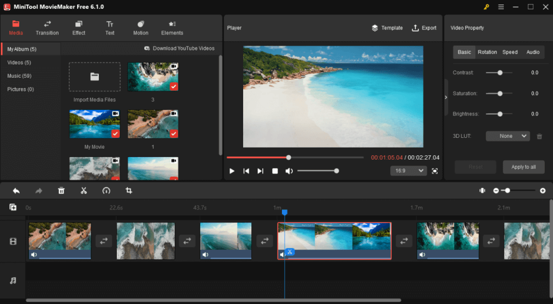Open the hamburger main menu
The height and width of the screenshot is (304, 553).
[x=501, y=7]
